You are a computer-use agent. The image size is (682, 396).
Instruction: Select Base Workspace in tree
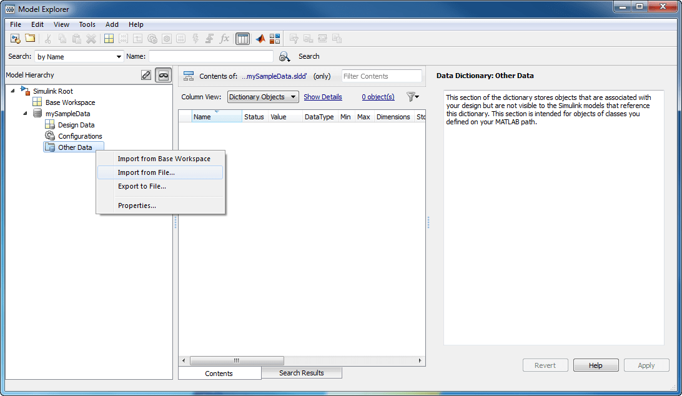point(70,102)
